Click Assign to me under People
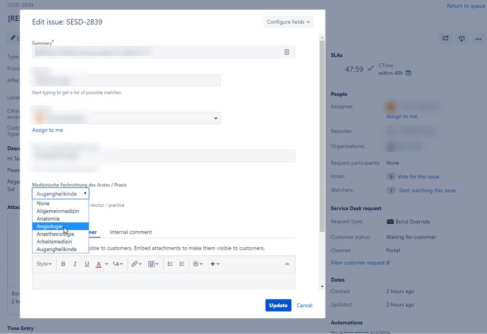The image size is (487, 334). pyautogui.click(x=402, y=116)
